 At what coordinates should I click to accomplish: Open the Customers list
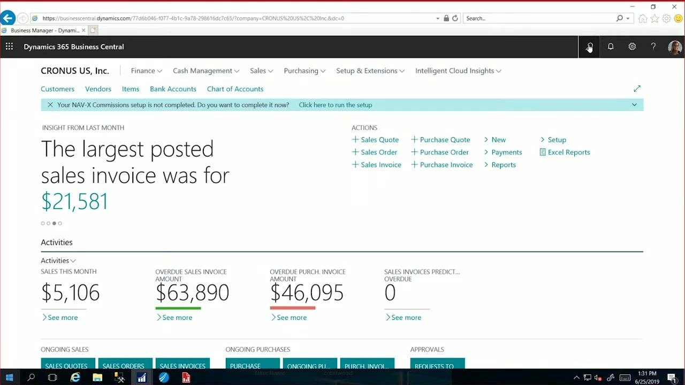pyautogui.click(x=57, y=89)
